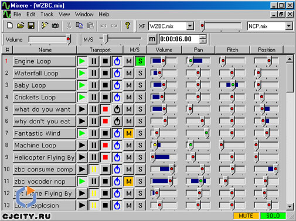
Task: Mute the Helicopter Flying By track
Action: 128,157
